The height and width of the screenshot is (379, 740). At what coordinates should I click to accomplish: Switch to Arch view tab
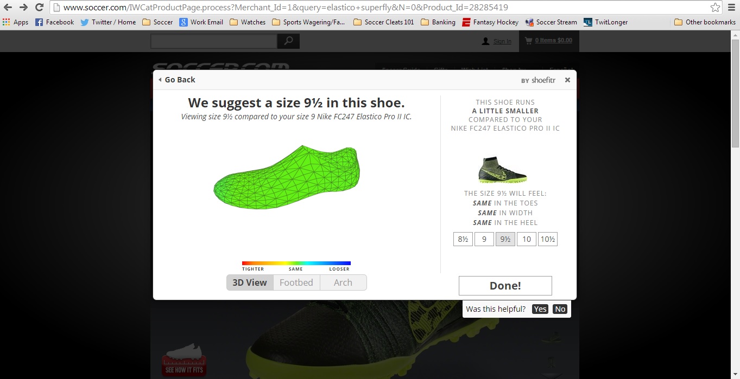coord(343,282)
